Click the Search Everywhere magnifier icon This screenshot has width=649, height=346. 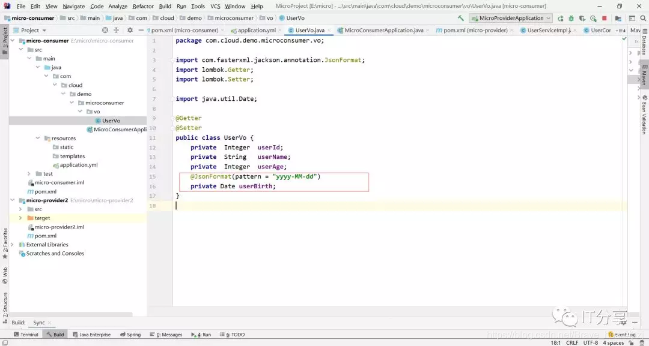tap(643, 18)
